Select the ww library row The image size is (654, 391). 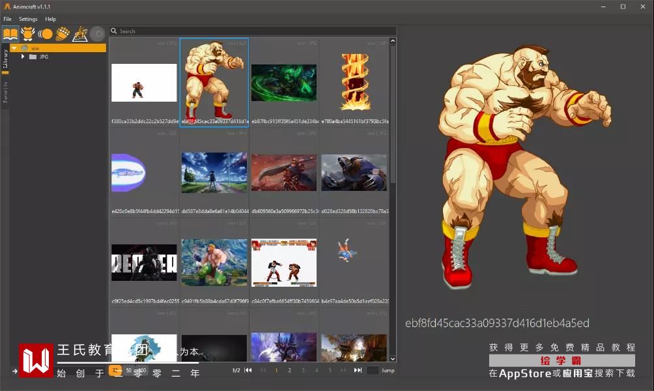58,48
